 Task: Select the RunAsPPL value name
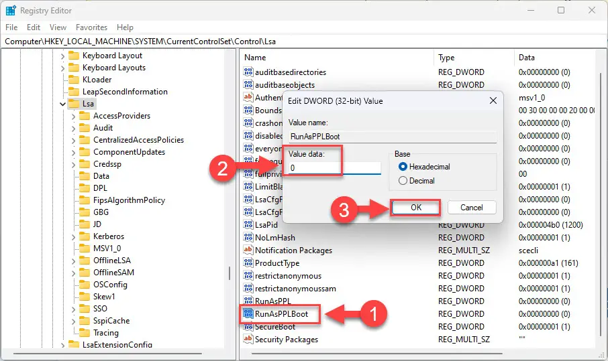(x=273, y=301)
